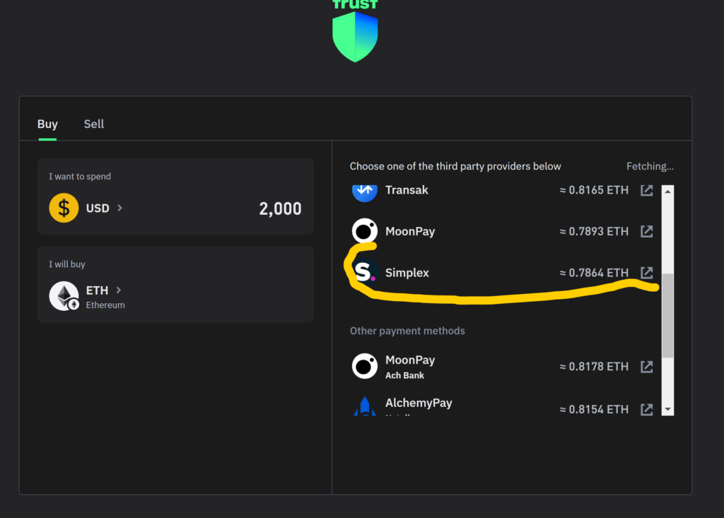Click the 'I want to spend' label
The height and width of the screenshot is (518, 724).
[80, 177]
